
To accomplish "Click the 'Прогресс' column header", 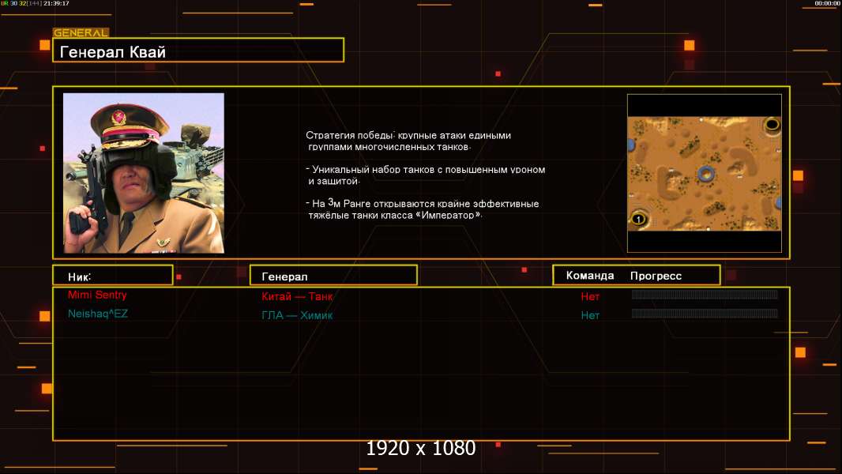I will coord(656,276).
